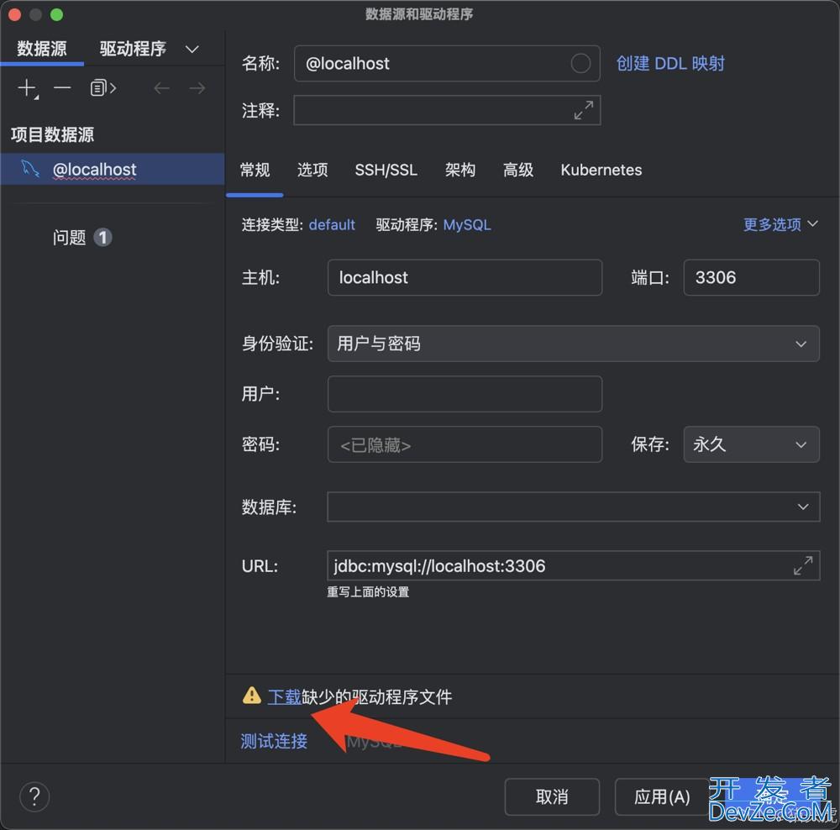Click the 重写上面的设置 hint text
The height and width of the screenshot is (830, 840).
point(368,592)
